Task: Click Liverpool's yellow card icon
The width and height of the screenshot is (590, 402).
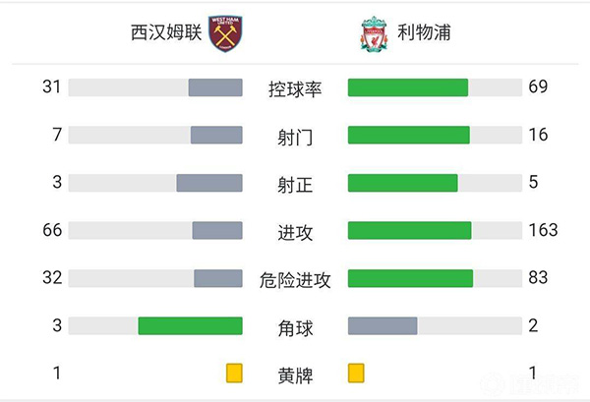Action: pyautogui.click(x=356, y=373)
